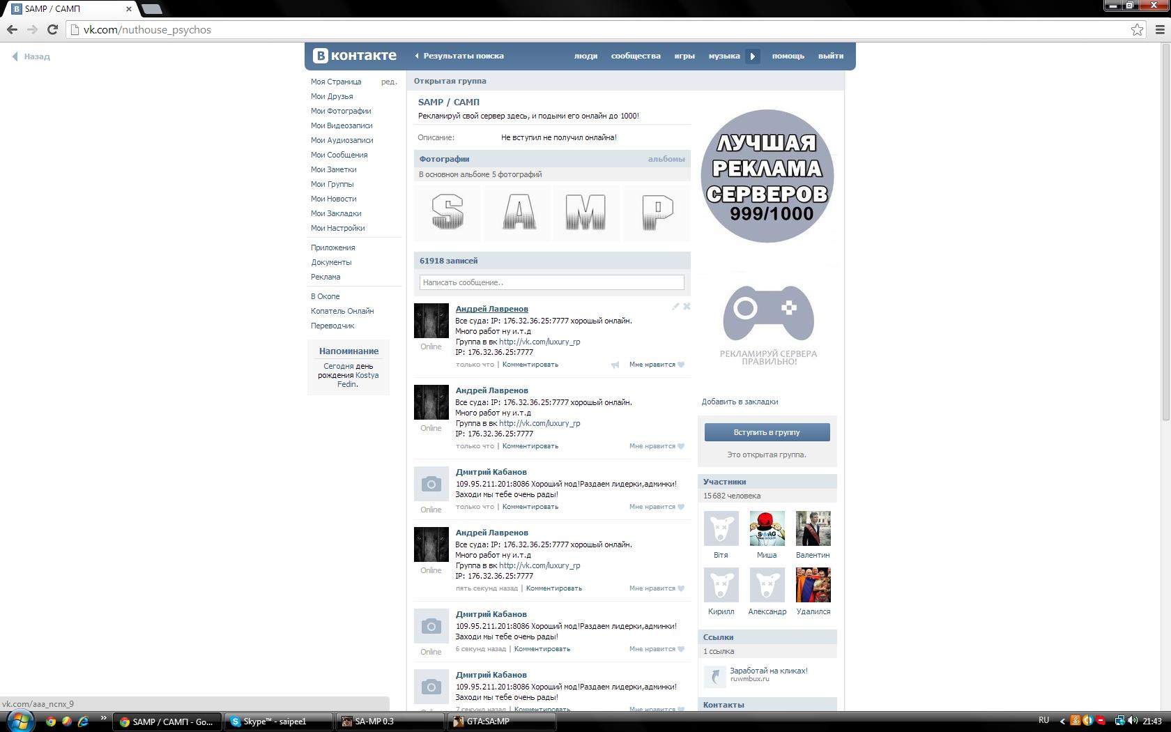Image resolution: width=1171 pixels, height=732 pixels.
Task: Open the network tray icon
Action: [x=1119, y=721]
